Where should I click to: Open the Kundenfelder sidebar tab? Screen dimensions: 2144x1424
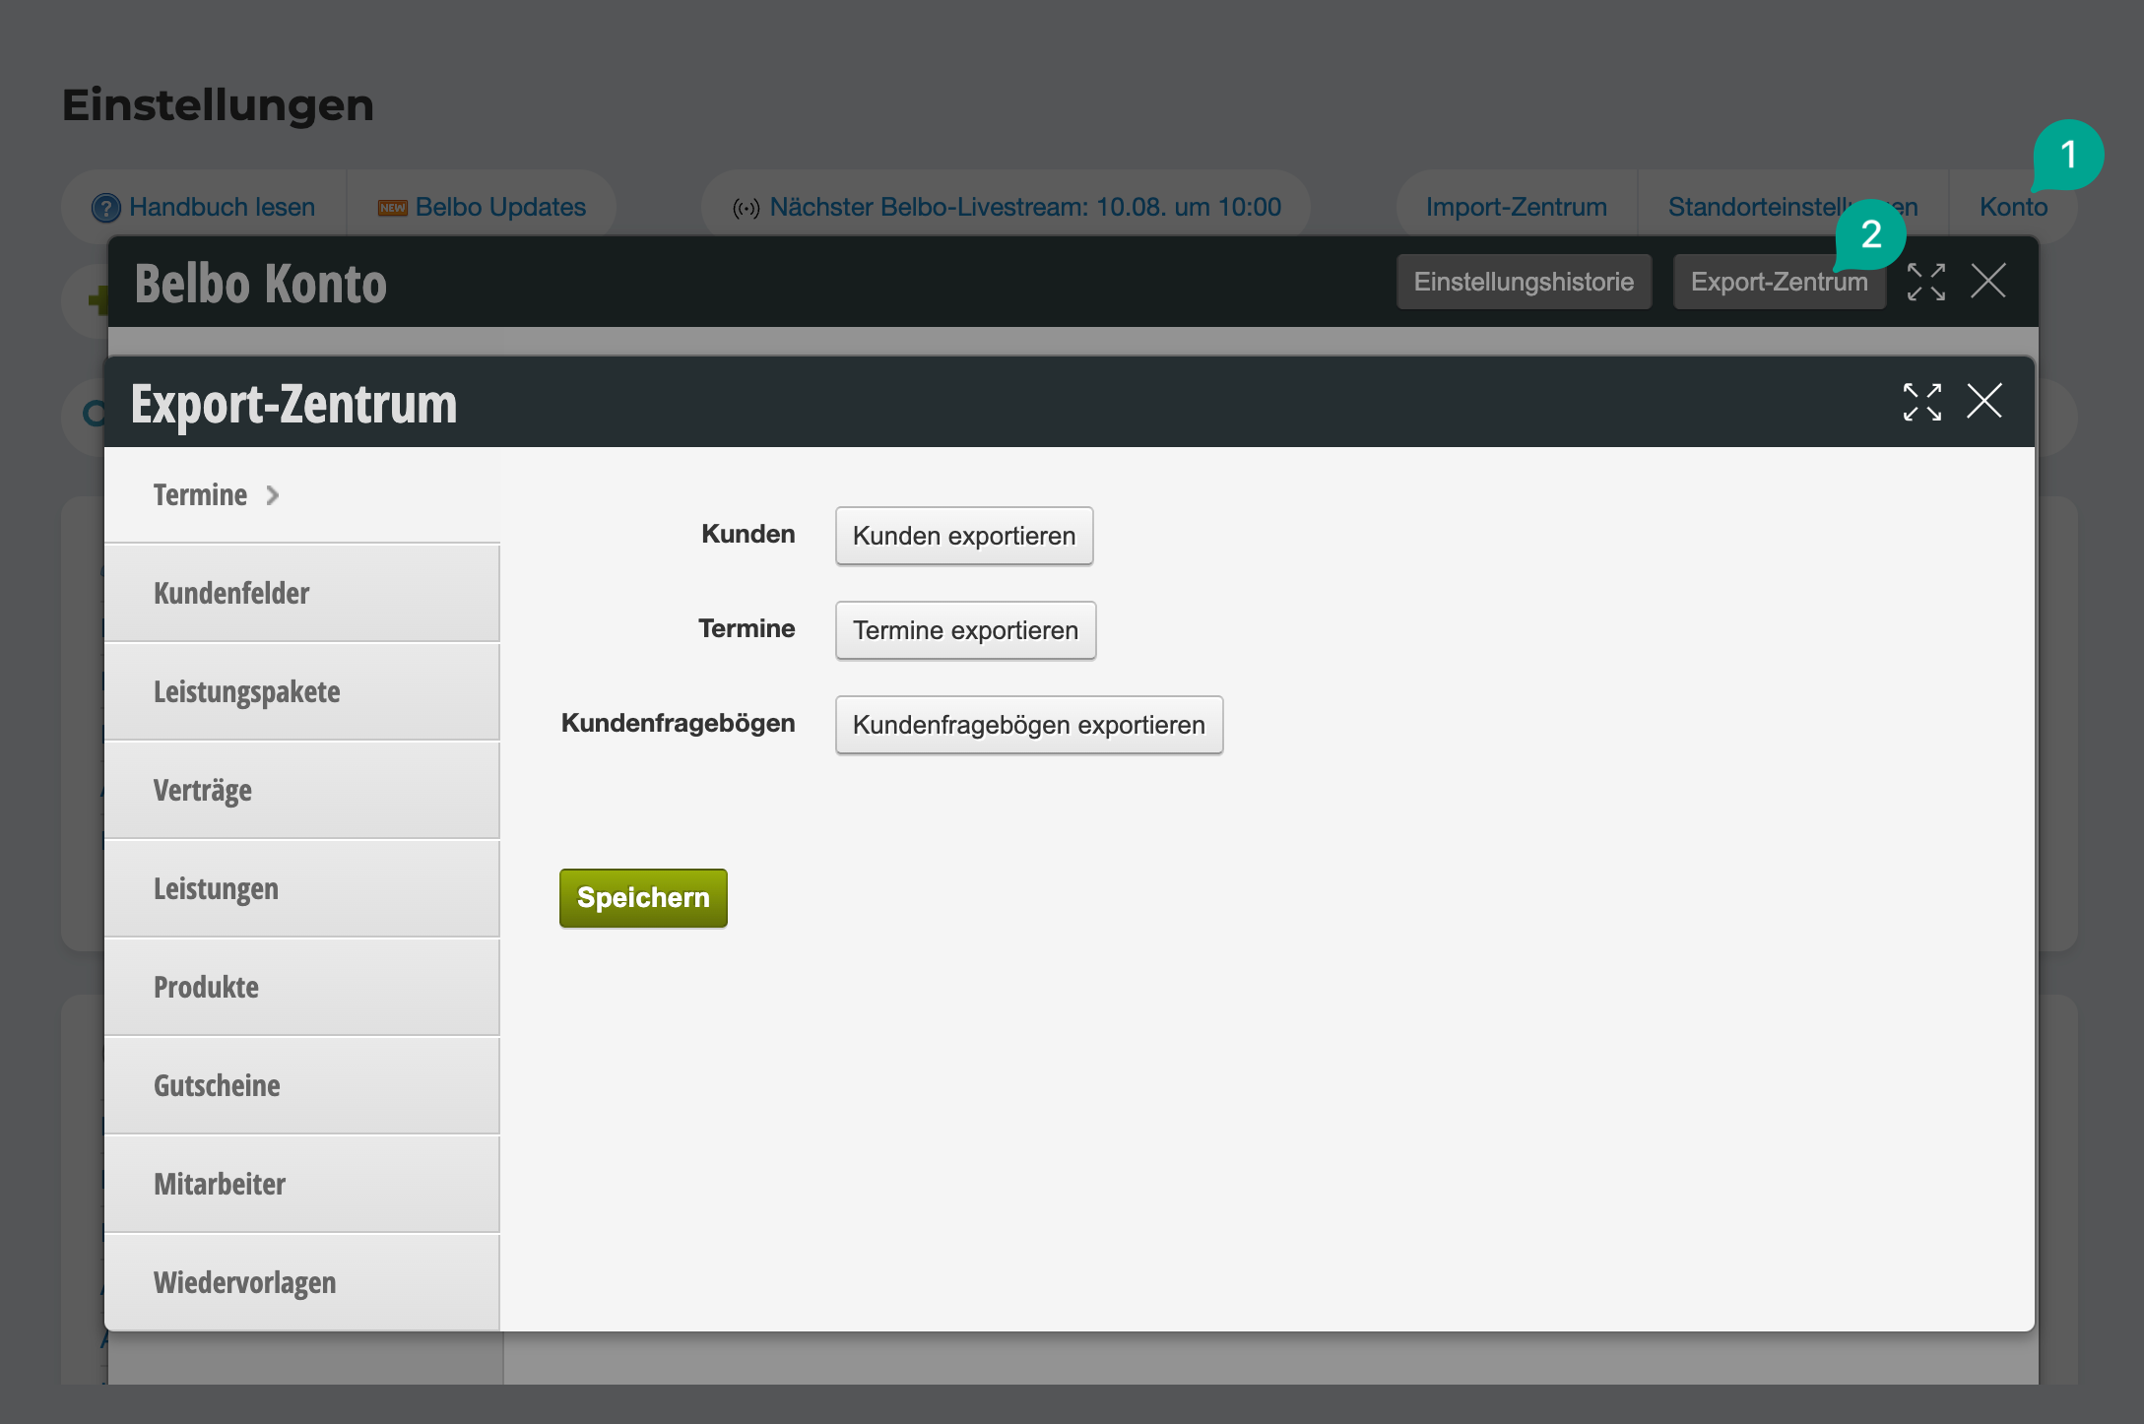301,594
